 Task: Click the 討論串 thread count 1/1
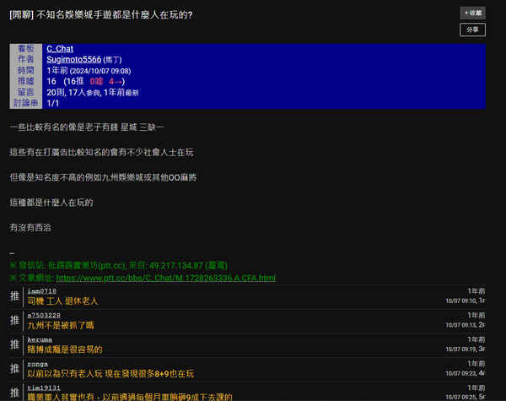click(x=53, y=103)
